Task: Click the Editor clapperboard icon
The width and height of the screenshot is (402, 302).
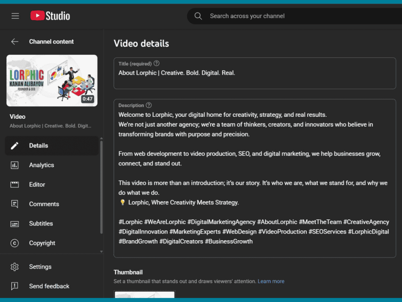Action: [15, 184]
